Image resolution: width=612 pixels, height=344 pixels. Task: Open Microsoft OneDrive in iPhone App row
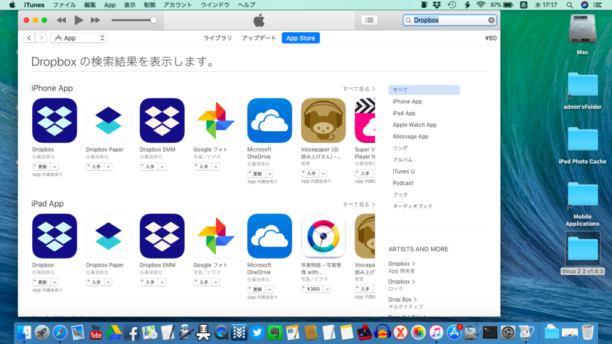[270, 121]
